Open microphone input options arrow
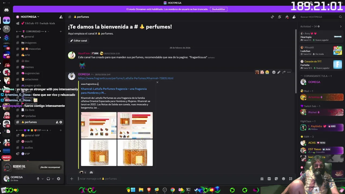345x194 pixels. (x=42, y=179)
